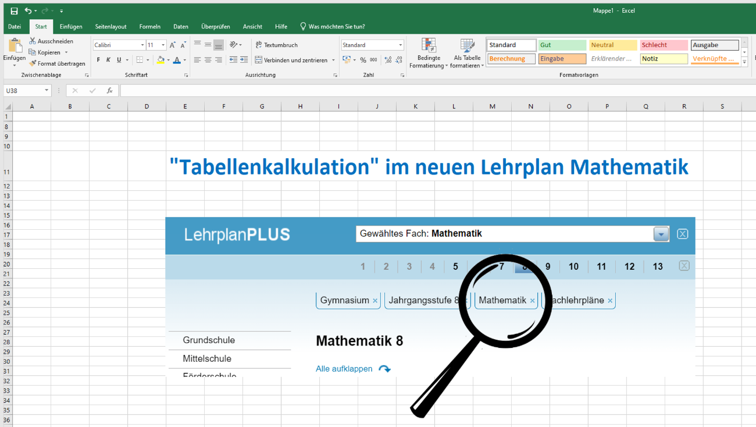This screenshot has width=756, height=427.
Task: Add a decimal place
Action: 388,60
